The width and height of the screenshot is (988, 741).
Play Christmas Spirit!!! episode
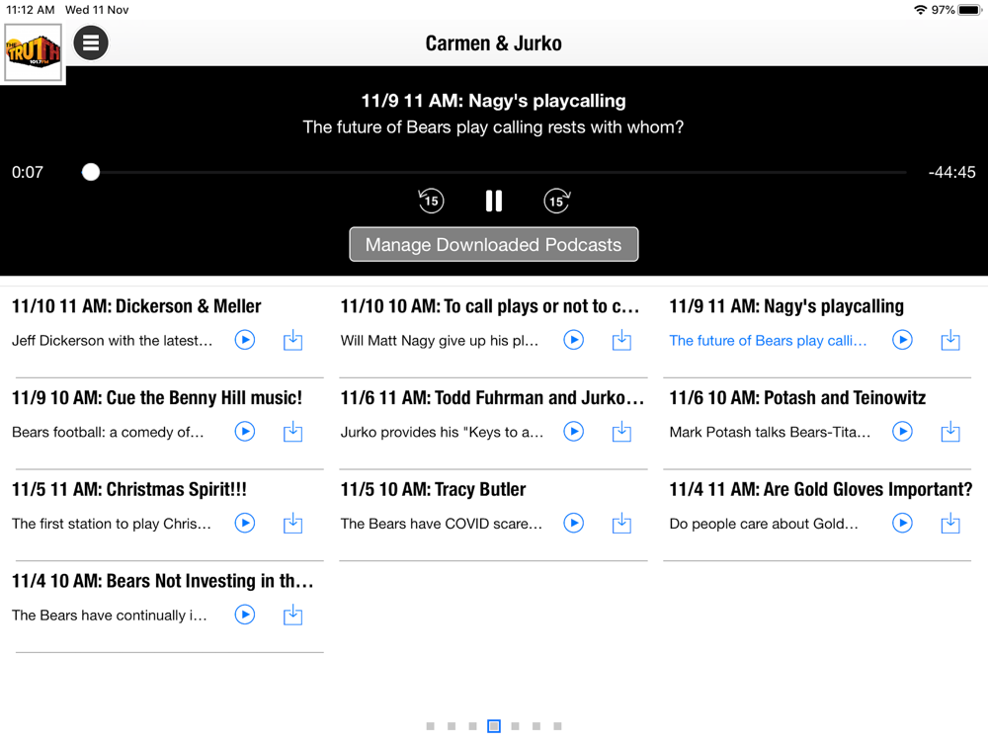pyautogui.click(x=245, y=523)
